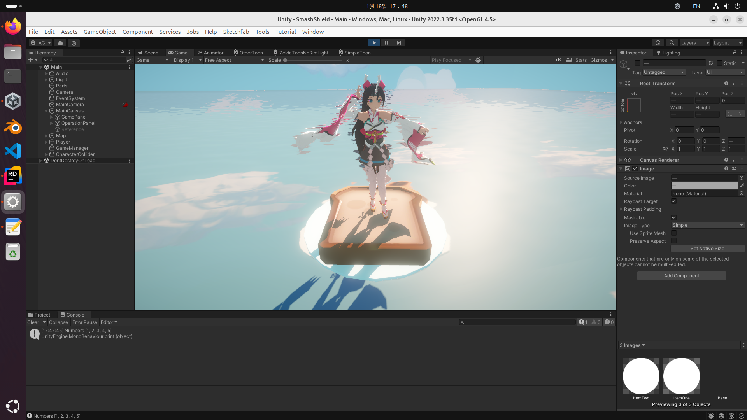The image size is (747, 420).
Task: Click the Add Component button
Action: point(681,276)
